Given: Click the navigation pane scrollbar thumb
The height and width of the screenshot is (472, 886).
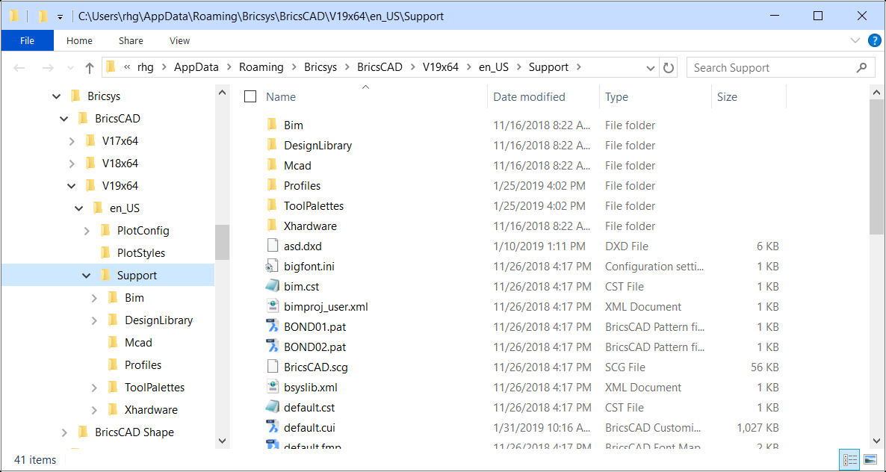Looking at the screenshot, I should tap(222, 242).
